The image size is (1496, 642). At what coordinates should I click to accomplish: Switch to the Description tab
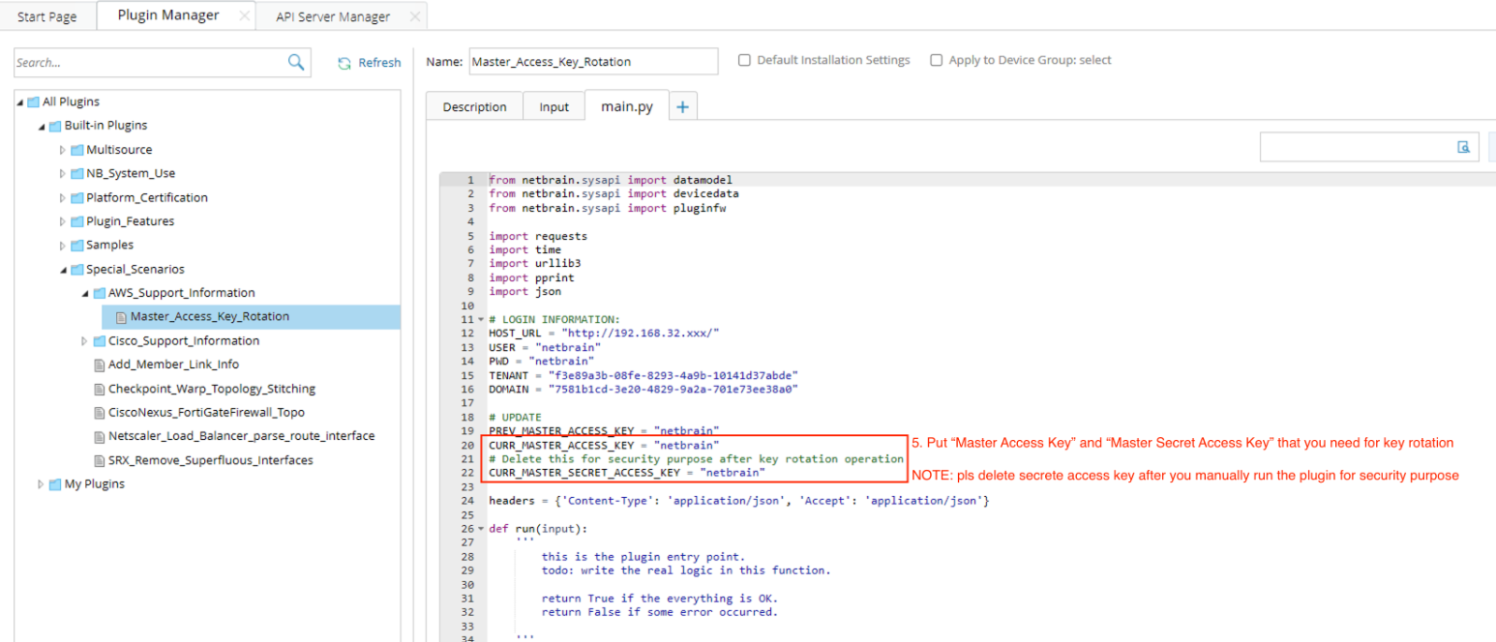click(474, 107)
